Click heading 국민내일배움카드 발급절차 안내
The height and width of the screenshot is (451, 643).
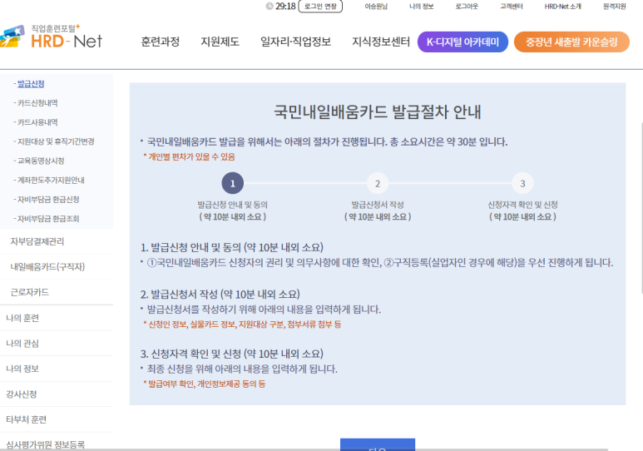[x=378, y=112]
